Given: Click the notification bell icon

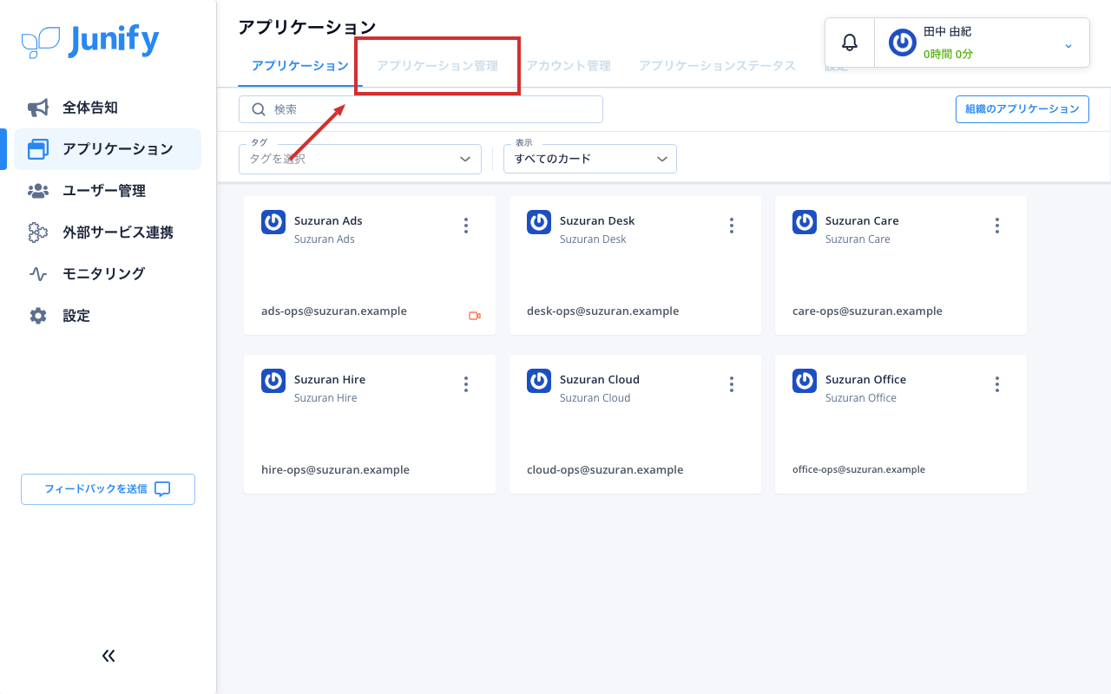Looking at the screenshot, I should click(x=850, y=43).
